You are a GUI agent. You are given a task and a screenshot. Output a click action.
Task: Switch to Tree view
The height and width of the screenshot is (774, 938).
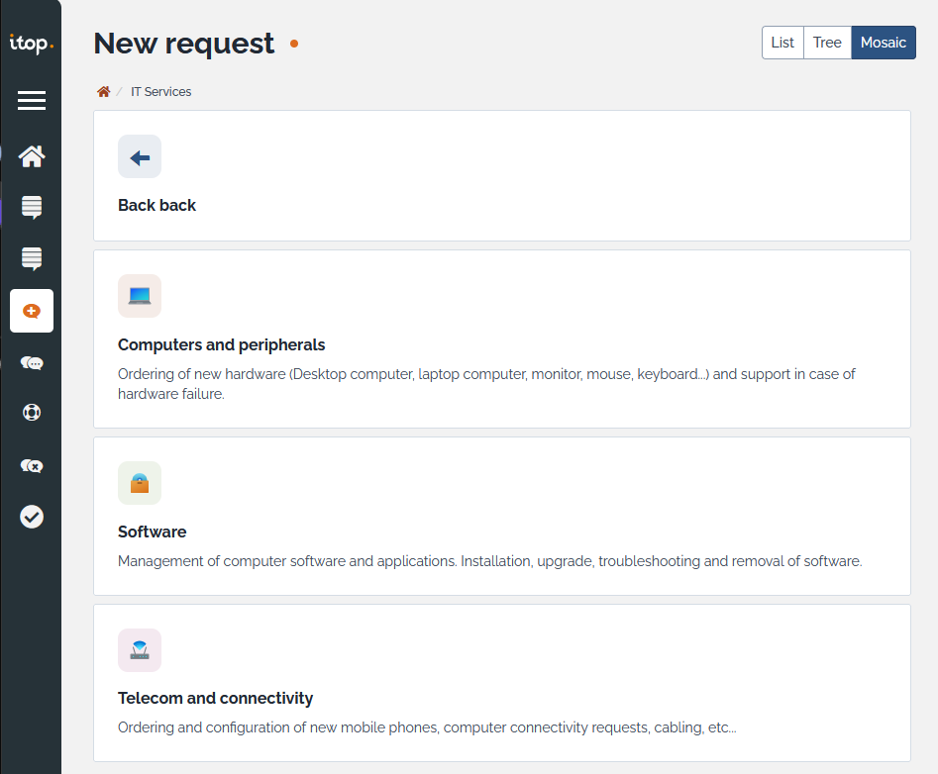click(x=827, y=43)
